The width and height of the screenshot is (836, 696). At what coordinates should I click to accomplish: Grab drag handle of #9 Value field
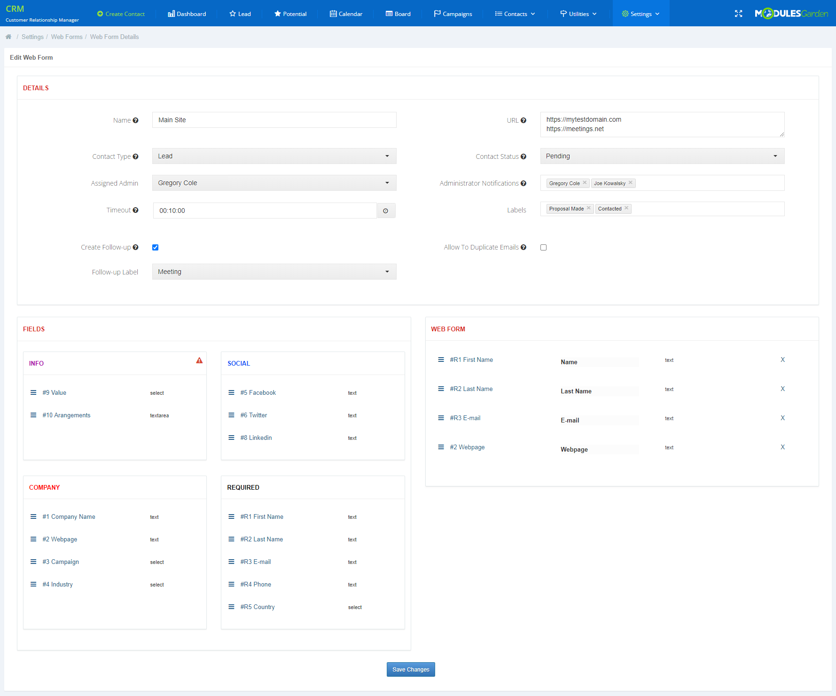(33, 392)
